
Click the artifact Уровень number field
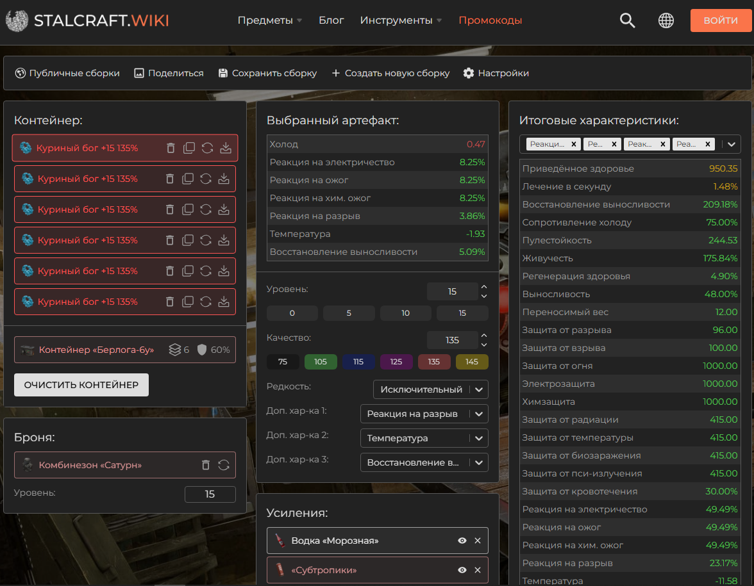(452, 291)
